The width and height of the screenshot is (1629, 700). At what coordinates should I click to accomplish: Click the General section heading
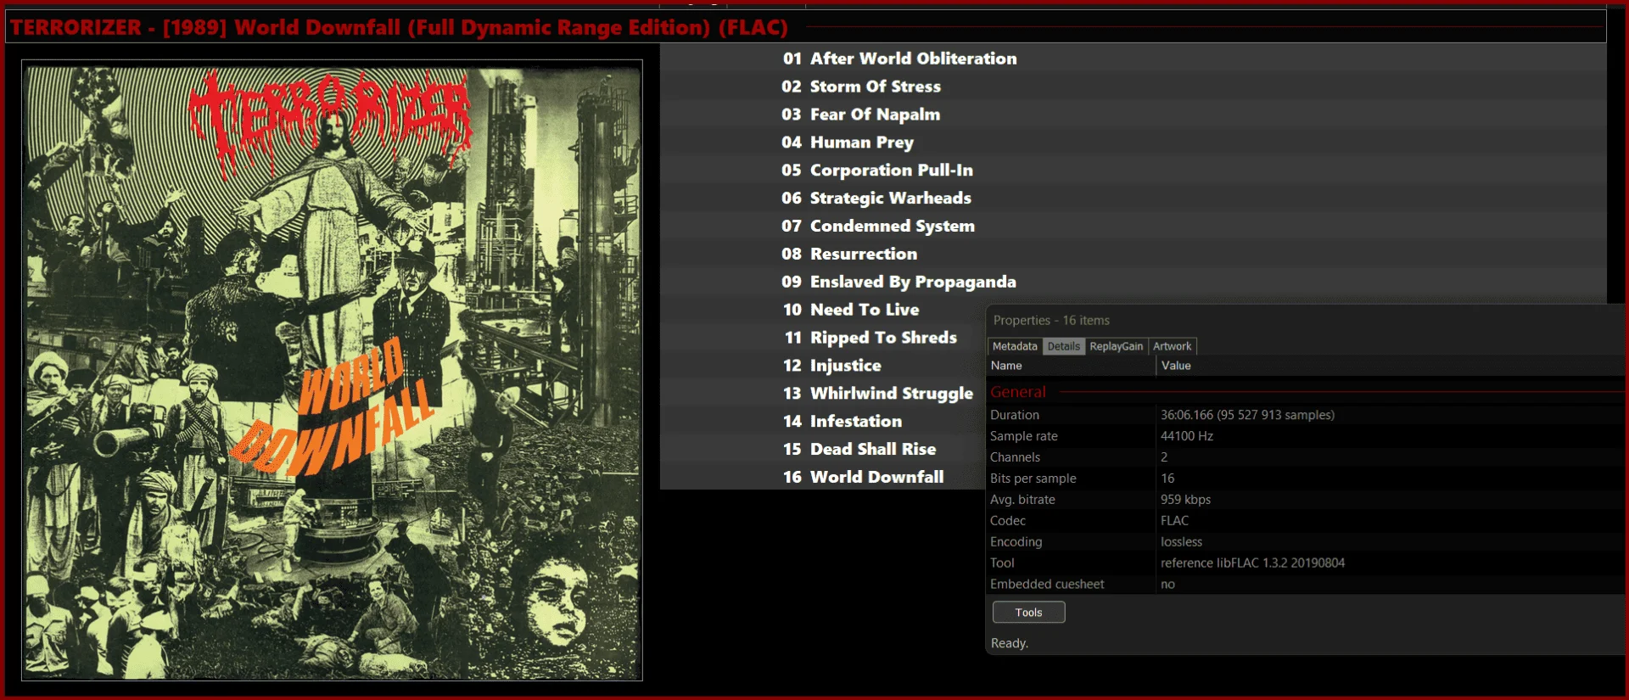pyautogui.click(x=1018, y=392)
